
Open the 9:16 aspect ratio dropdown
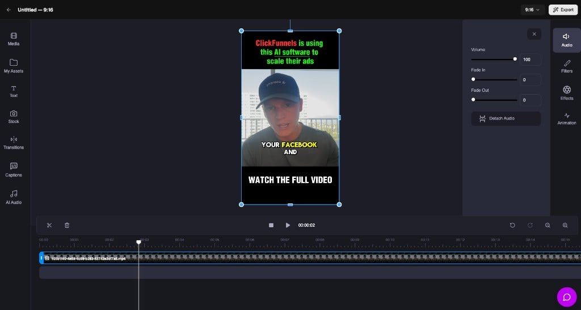(x=532, y=10)
